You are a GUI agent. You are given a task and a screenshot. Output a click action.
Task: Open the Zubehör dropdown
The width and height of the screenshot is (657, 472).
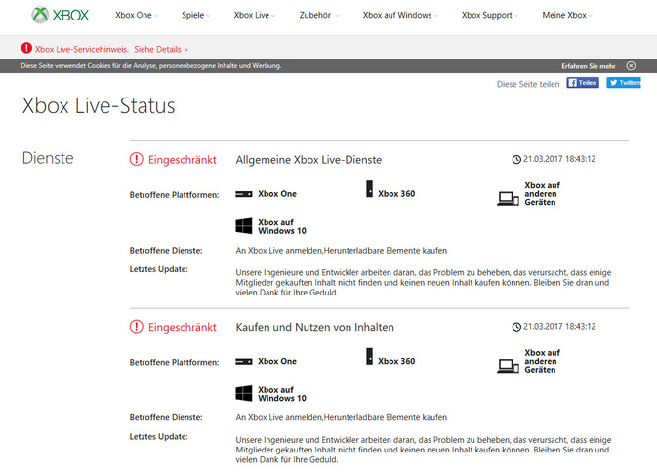(319, 15)
